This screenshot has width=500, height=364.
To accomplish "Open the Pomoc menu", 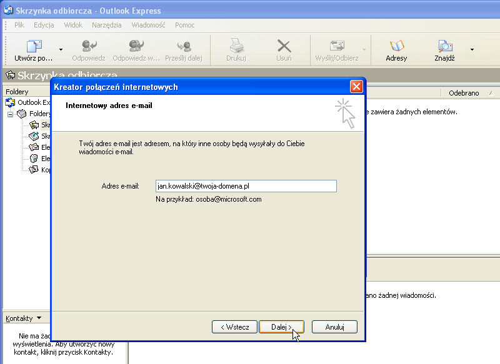I will (184, 25).
